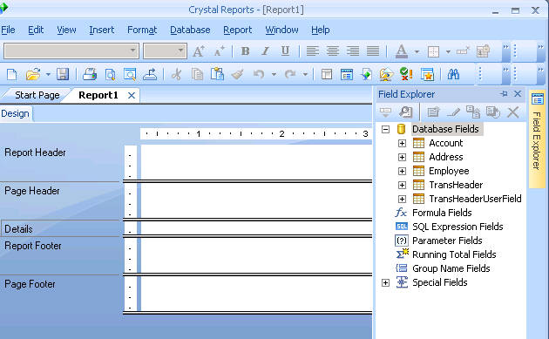Image resolution: width=549 pixels, height=339 pixels.
Task: Click the New report icon
Action: (11, 74)
